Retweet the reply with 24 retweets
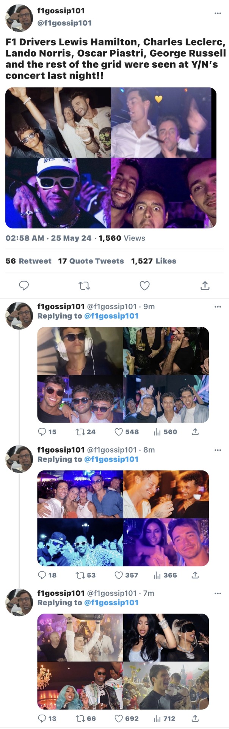The height and width of the screenshot is (729, 229). click(x=80, y=432)
